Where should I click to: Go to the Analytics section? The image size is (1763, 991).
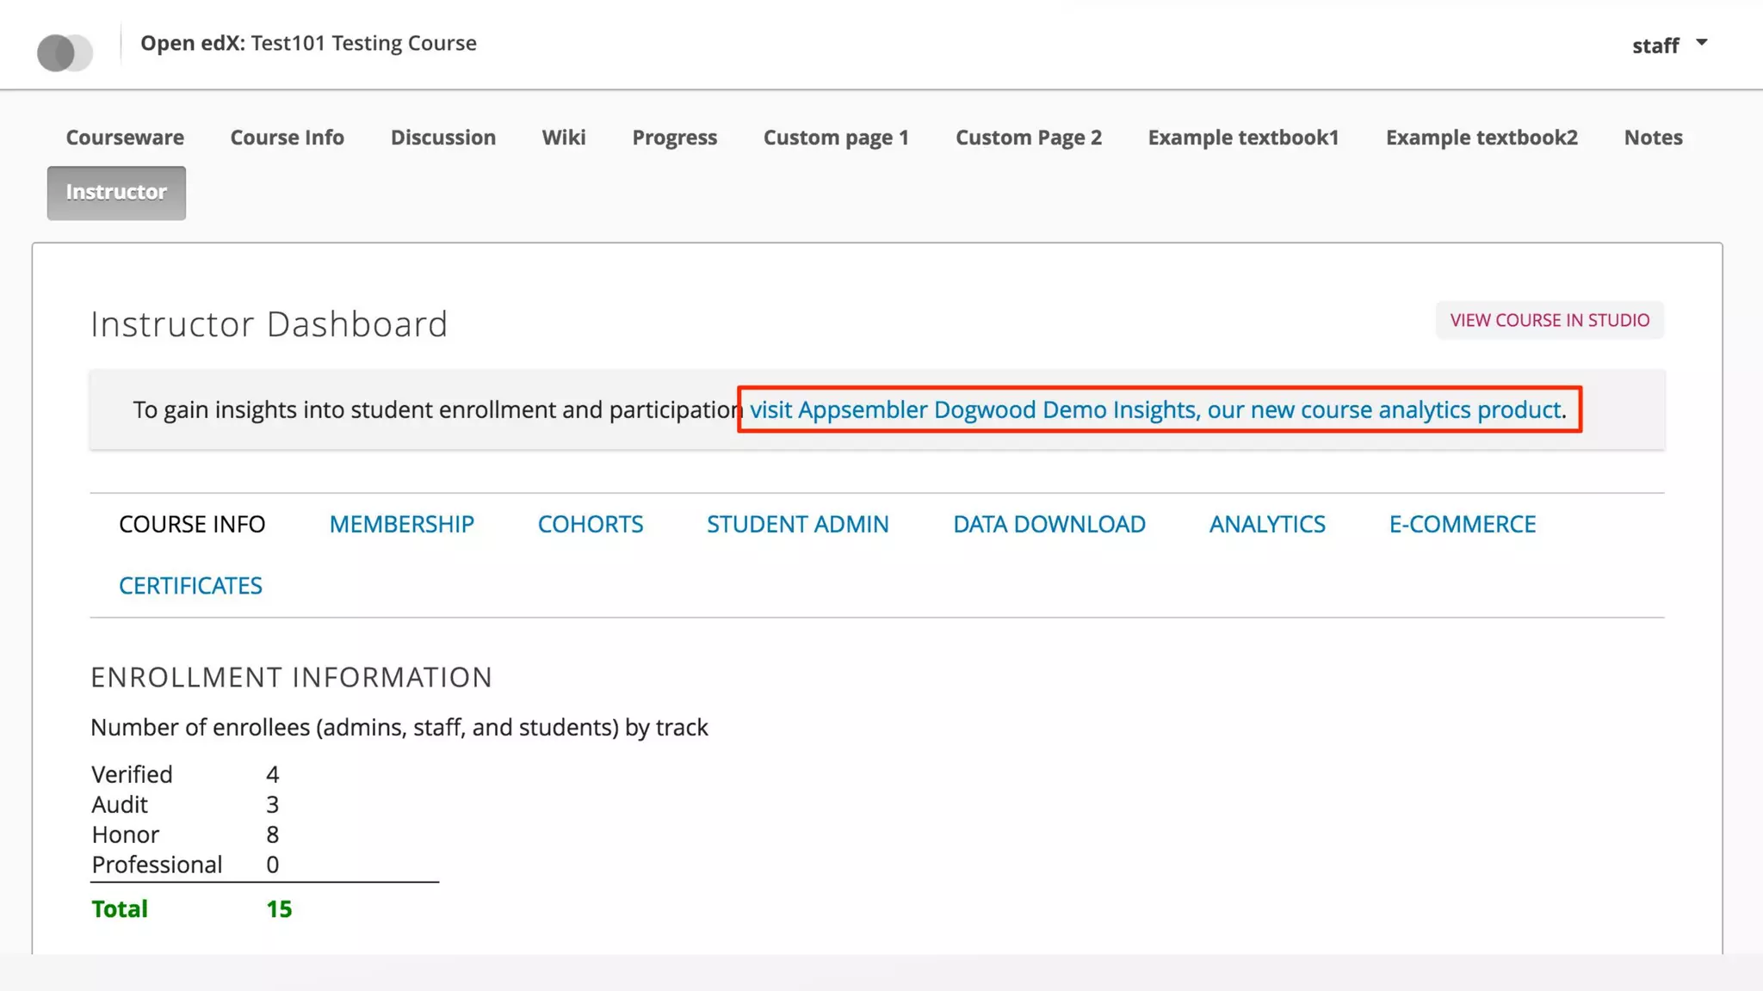point(1267,524)
